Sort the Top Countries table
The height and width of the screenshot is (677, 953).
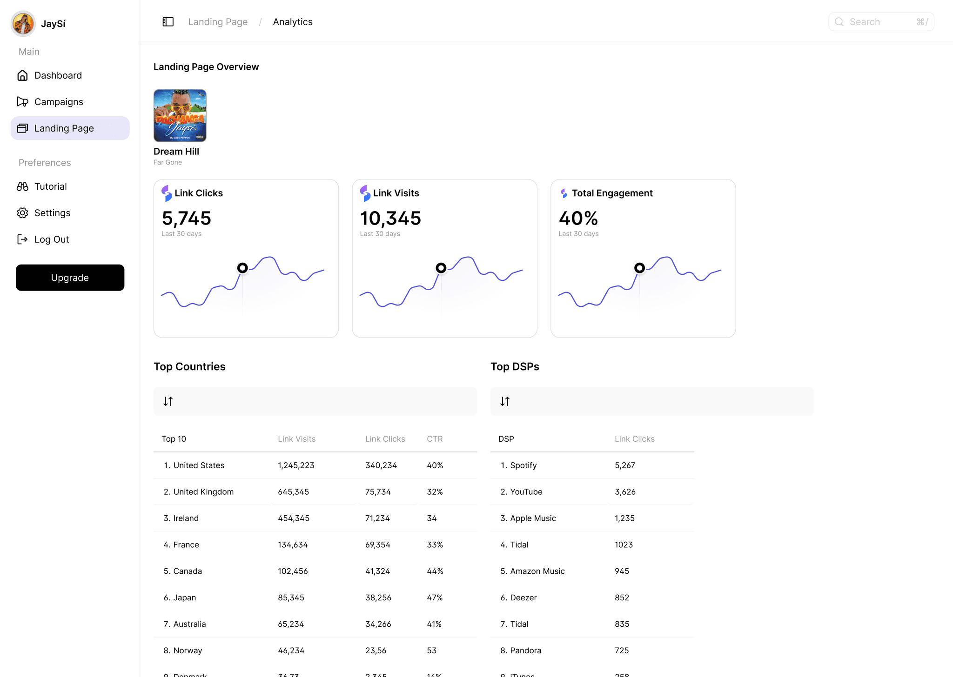[x=168, y=401]
